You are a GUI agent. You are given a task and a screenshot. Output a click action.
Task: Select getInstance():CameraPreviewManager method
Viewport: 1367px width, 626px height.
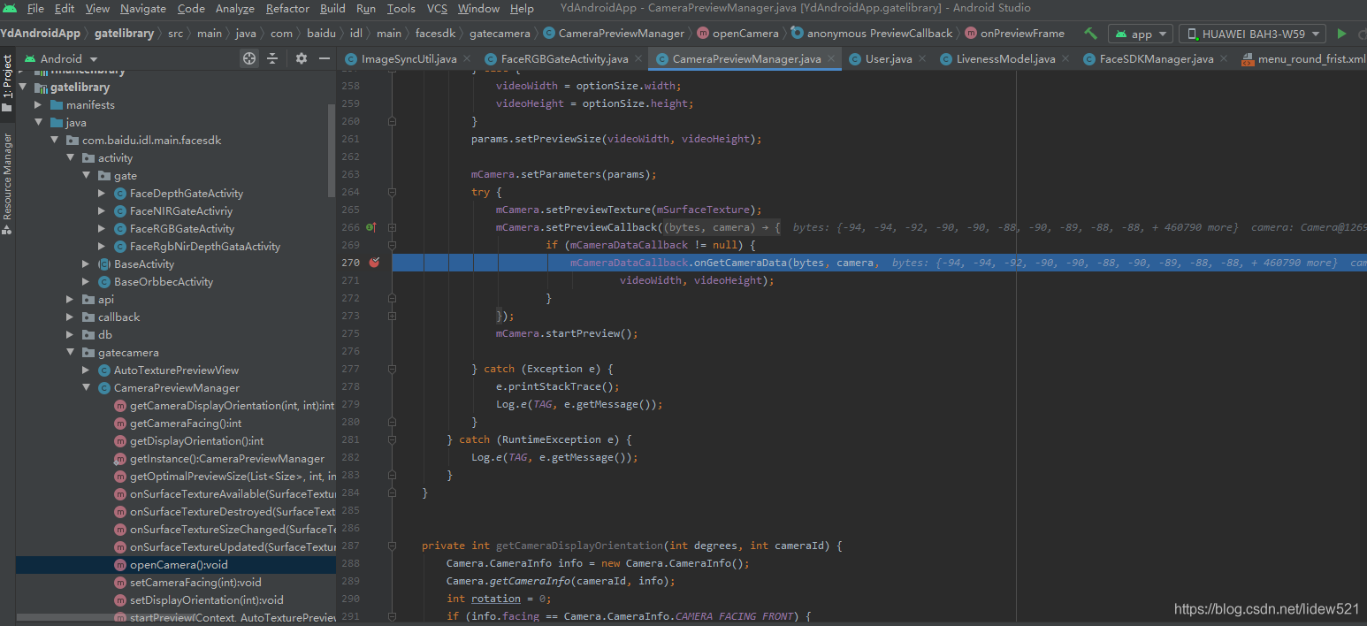click(x=227, y=459)
